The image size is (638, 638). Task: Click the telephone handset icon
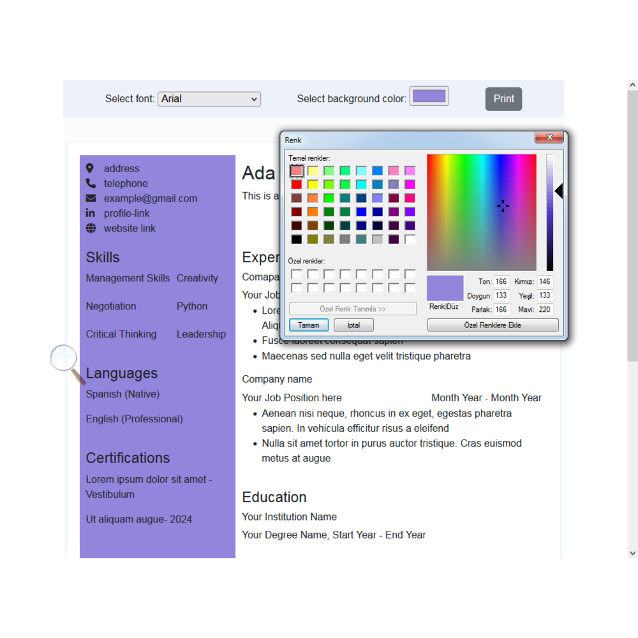tap(91, 184)
